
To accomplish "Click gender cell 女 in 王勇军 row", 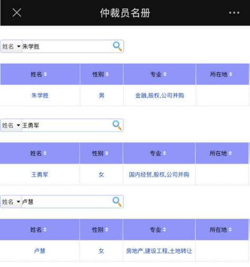I will pyautogui.click(x=101, y=175).
